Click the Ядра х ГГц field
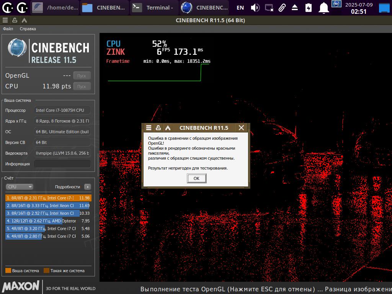Image resolution: width=392 pixels, height=294 pixels. [62, 121]
